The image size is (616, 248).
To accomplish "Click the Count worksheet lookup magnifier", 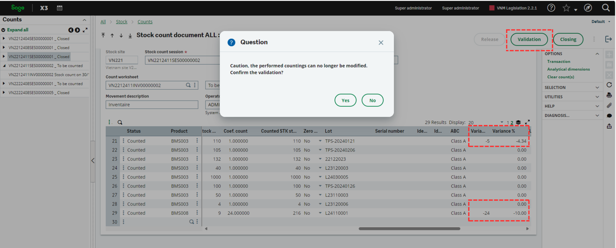I will point(188,85).
